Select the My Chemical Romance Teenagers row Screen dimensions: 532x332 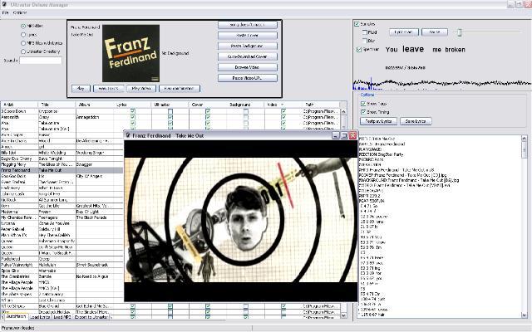tap(62, 217)
